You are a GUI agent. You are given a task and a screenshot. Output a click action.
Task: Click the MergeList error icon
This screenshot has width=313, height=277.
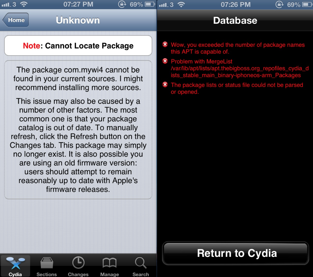(x=165, y=61)
